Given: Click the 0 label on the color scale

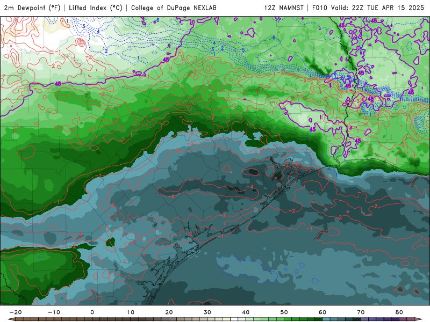Looking at the screenshot, I should coord(92,312).
